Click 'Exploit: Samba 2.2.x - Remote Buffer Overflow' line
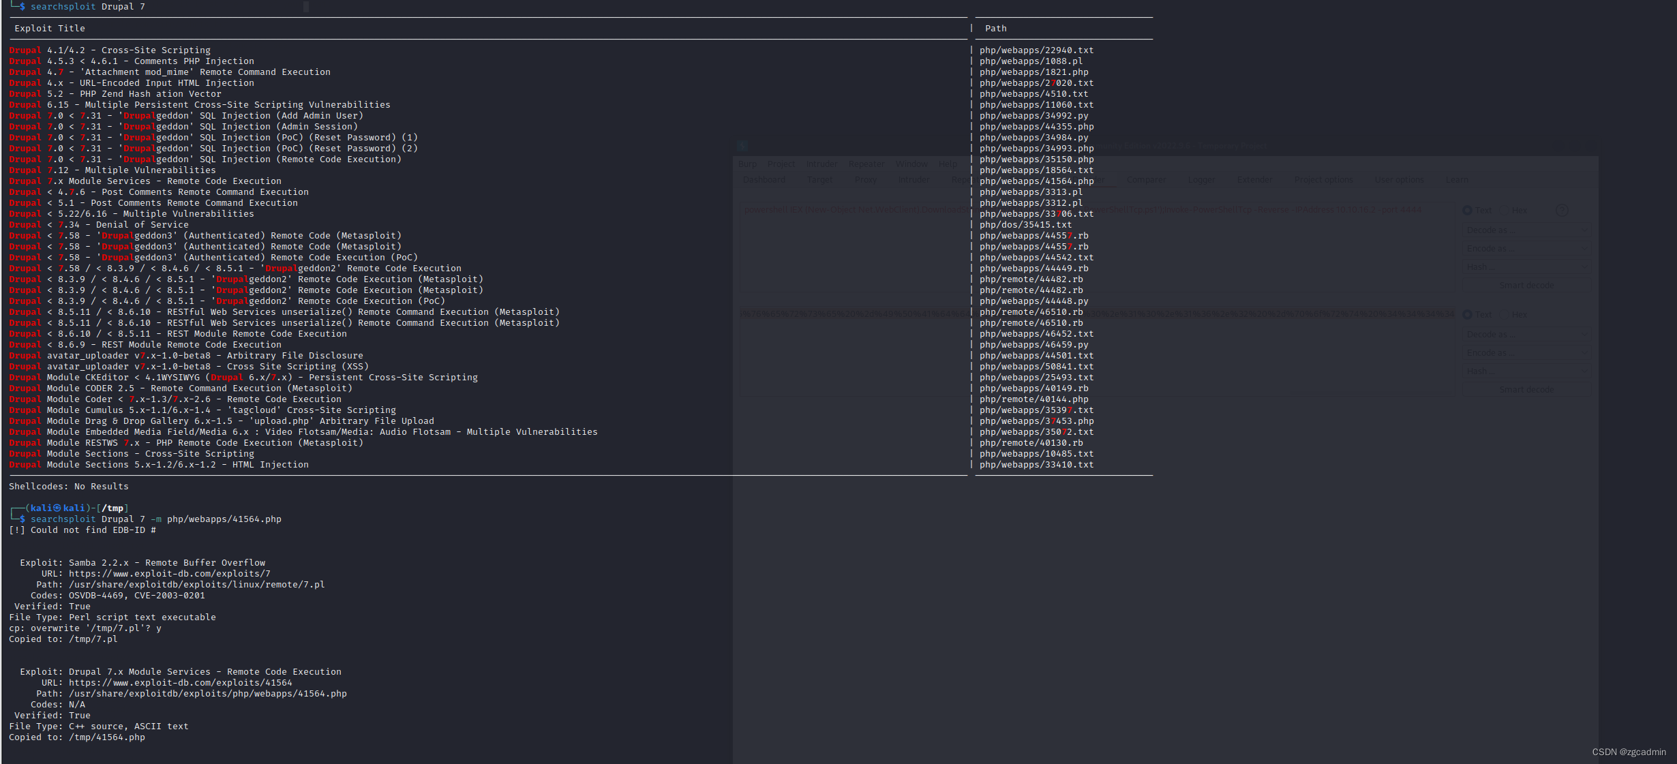The height and width of the screenshot is (764, 1677). 142,563
